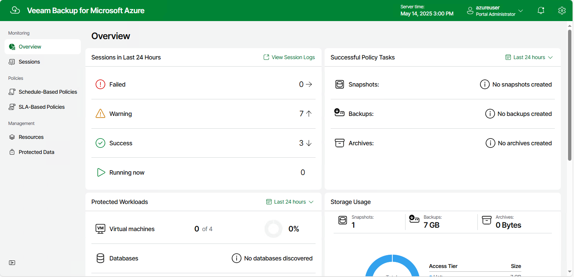Click the azureuser profile icon
Image resolution: width=574 pixels, height=277 pixels.
coord(470,11)
